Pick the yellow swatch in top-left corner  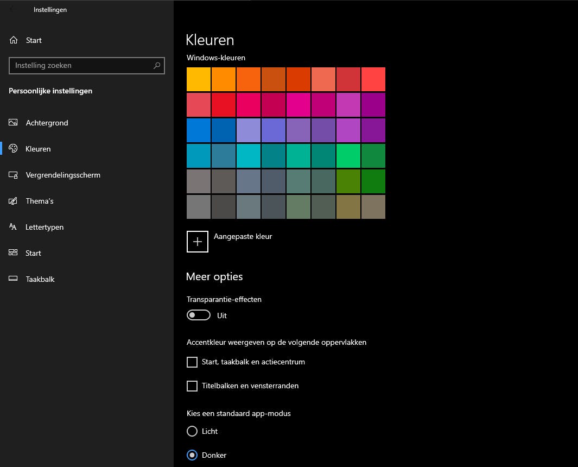pyautogui.click(x=199, y=79)
